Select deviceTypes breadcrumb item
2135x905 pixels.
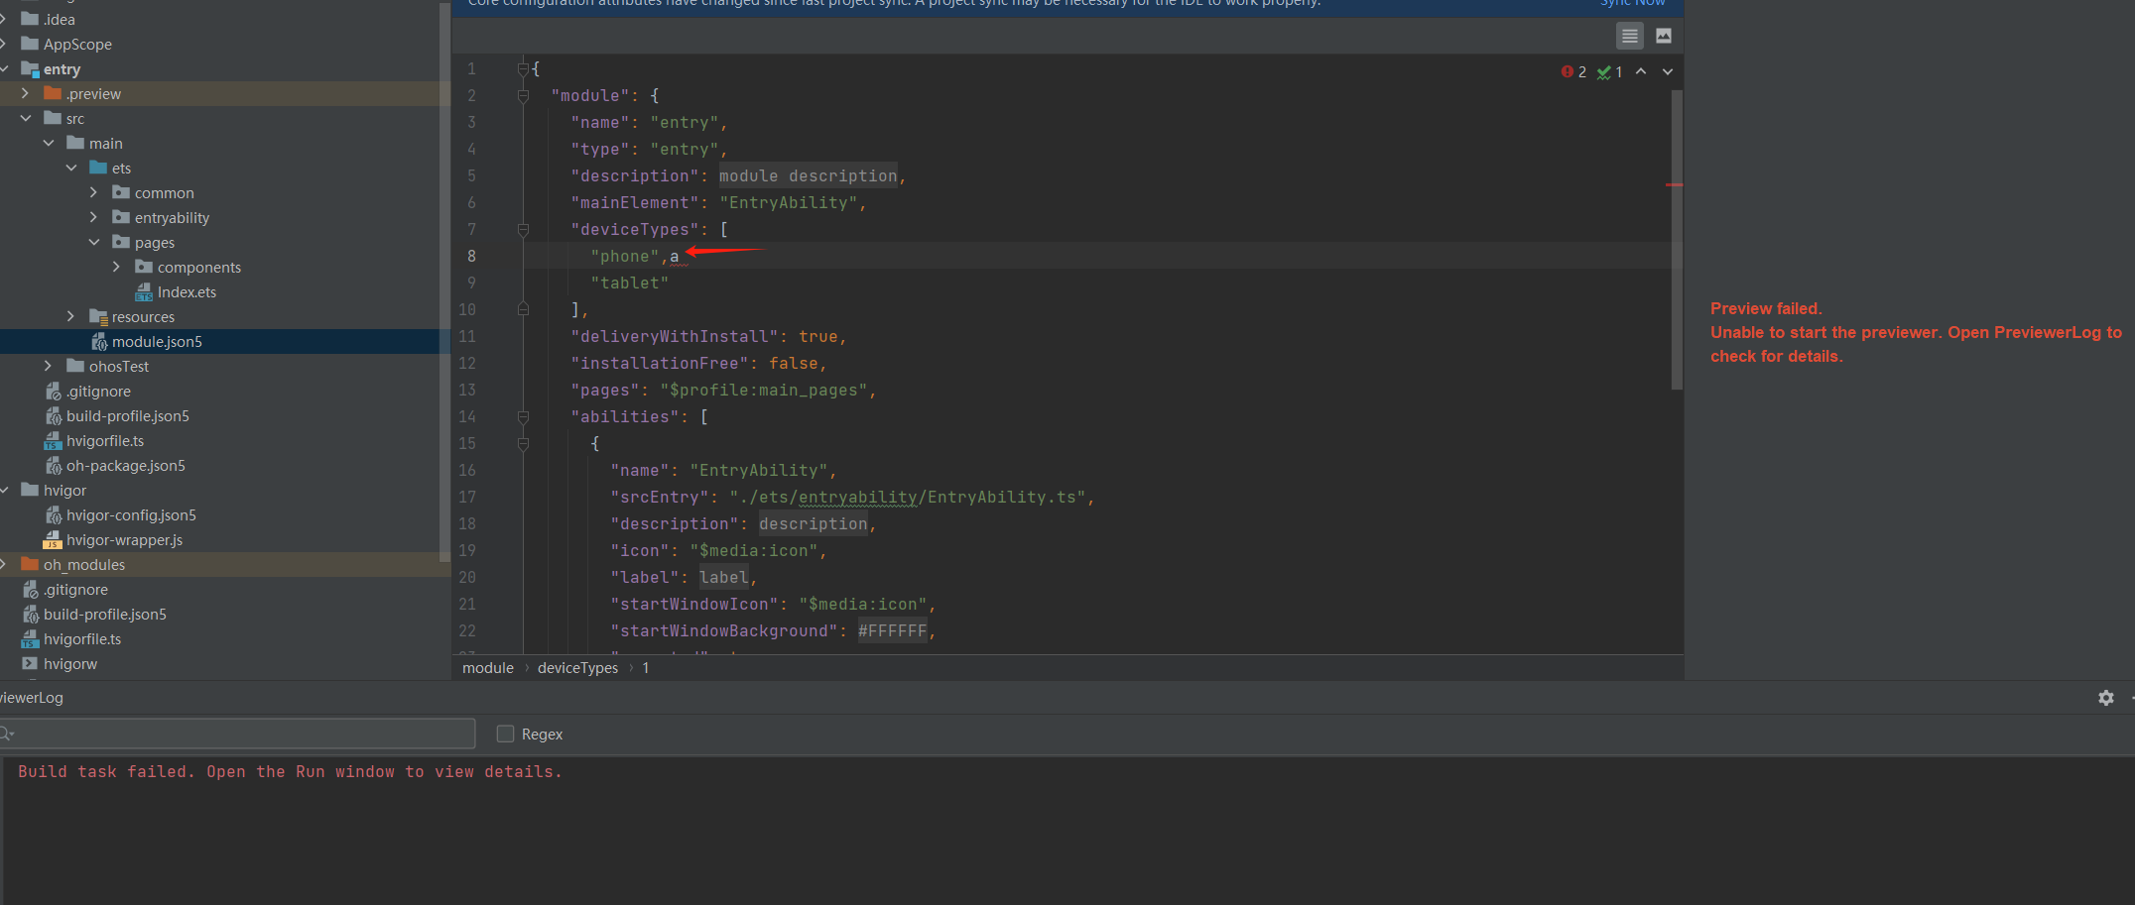click(x=577, y=668)
